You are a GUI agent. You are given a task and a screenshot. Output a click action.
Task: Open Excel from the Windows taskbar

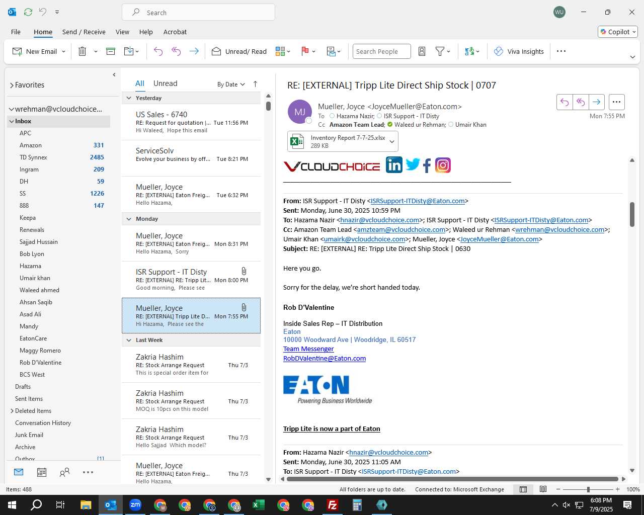[x=259, y=505]
